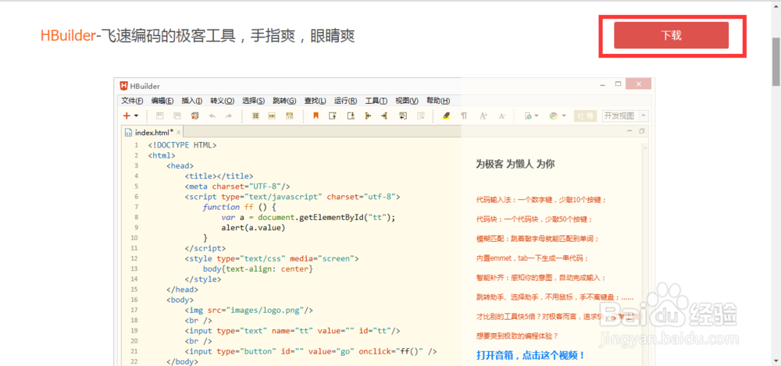Screen dimensions: 781x366
Task: Close the index.html tab with its X
Action: [179, 132]
